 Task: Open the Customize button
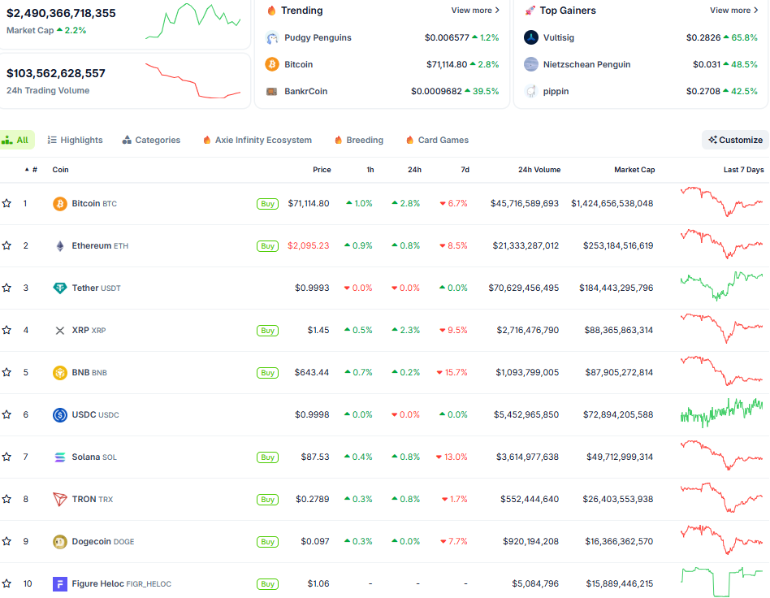(x=735, y=140)
